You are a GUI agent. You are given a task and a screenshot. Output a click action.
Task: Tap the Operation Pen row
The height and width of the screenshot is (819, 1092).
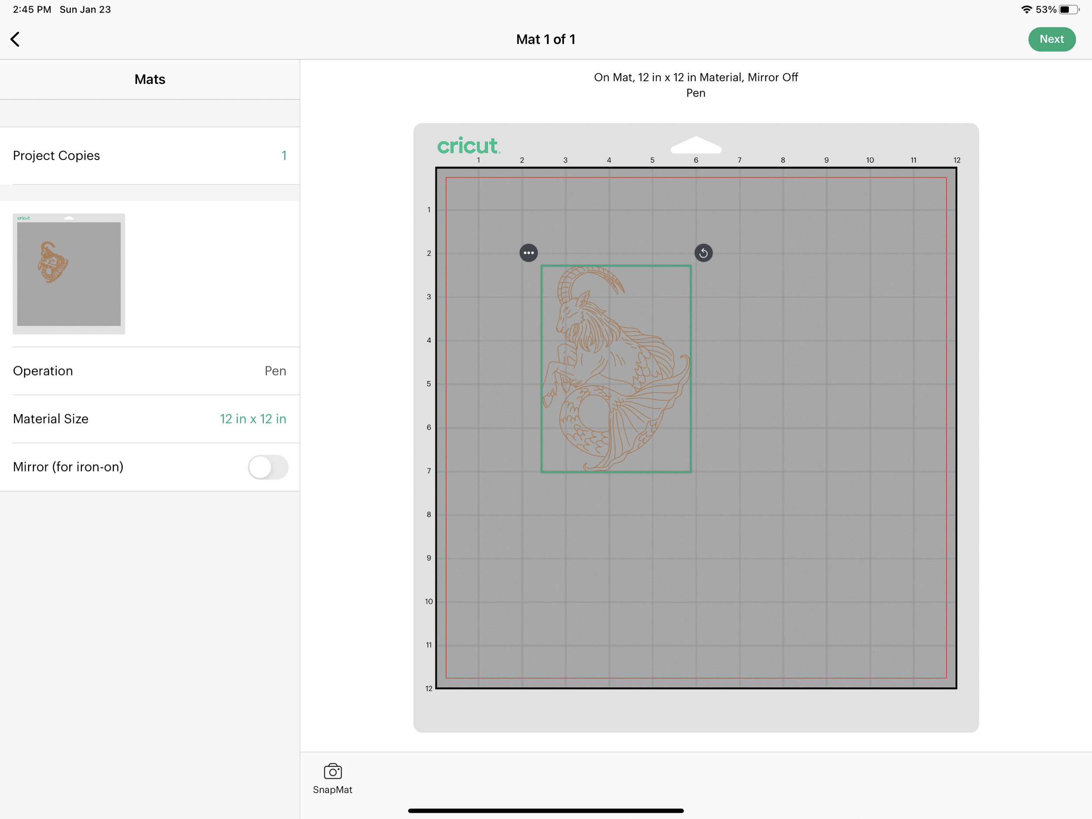click(x=149, y=371)
